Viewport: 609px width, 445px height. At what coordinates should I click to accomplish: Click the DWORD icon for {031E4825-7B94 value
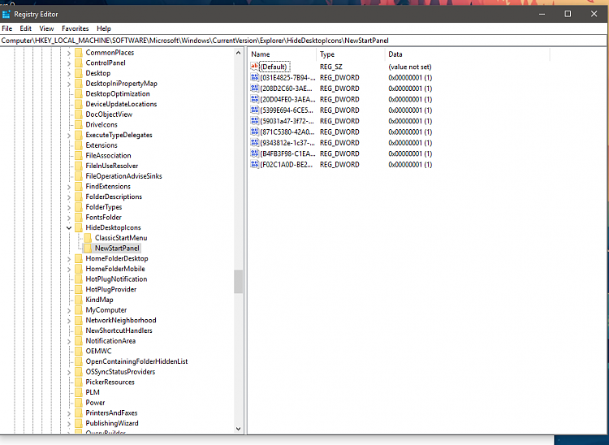coord(254,77)
